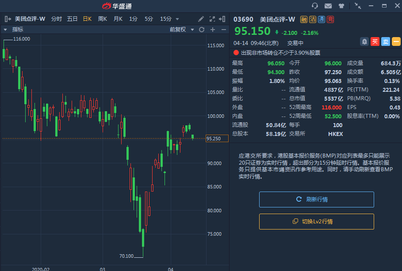402x271 pixels.
Task: Zoom out the K-line chart
Action: (223, 30)
